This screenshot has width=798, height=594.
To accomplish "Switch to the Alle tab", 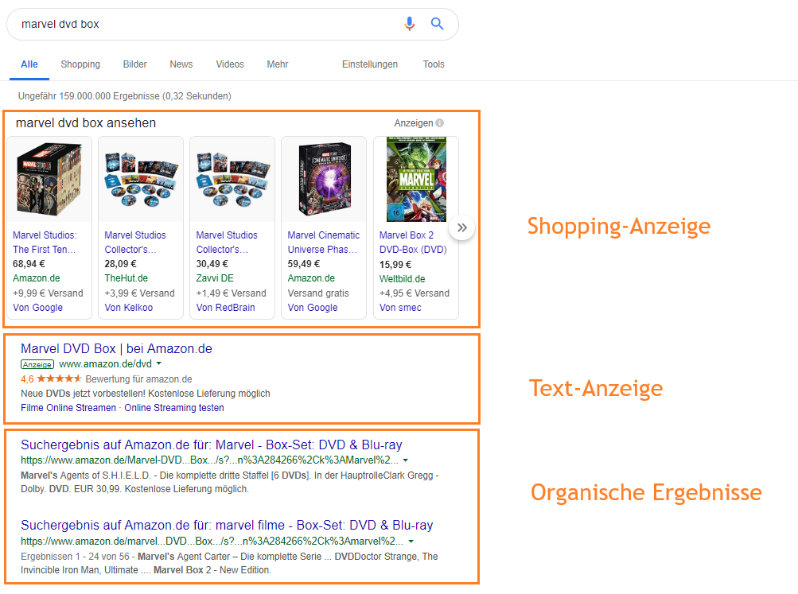I will (x=29, y=64).
